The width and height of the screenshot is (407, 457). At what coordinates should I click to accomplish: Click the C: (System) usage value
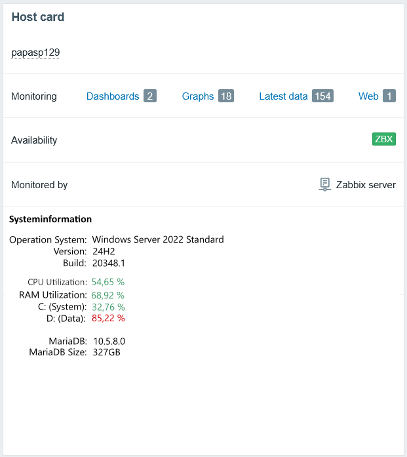pyautogui.click(x=108, y=307)
